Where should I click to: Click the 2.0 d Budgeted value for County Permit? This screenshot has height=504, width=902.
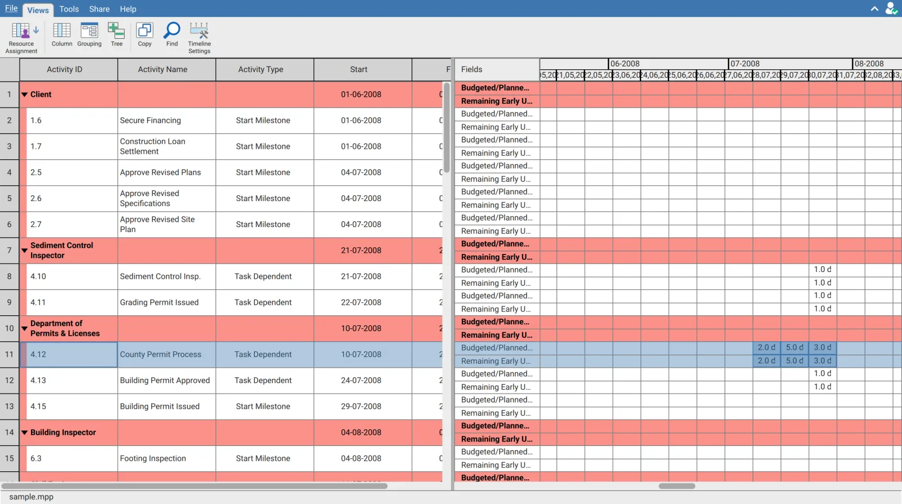(767, 348)
